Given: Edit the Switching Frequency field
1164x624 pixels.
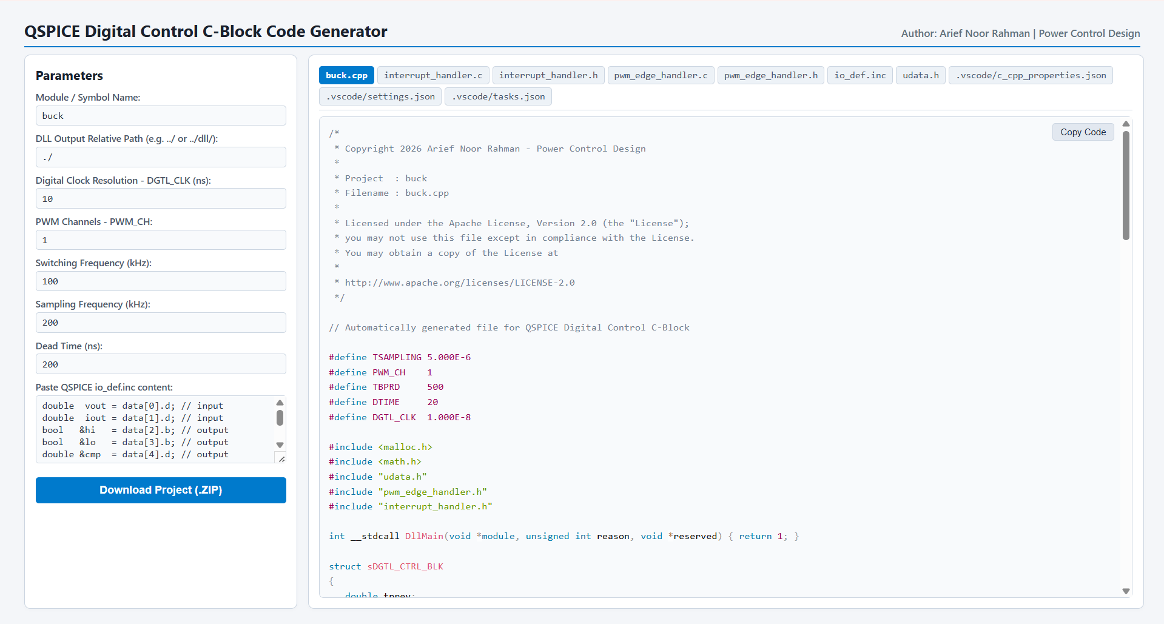Looking at the screenshot, I should click(x=161, y=281).
